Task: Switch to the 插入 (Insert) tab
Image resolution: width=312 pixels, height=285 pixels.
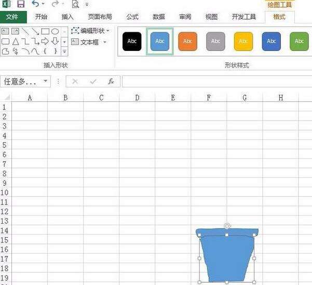Action: click(67, 17)
